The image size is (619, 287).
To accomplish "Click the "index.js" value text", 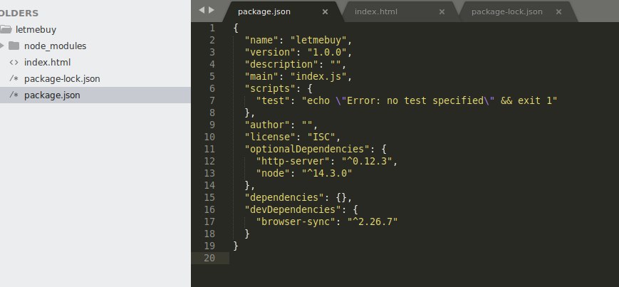I will click(x=318, y=76).
